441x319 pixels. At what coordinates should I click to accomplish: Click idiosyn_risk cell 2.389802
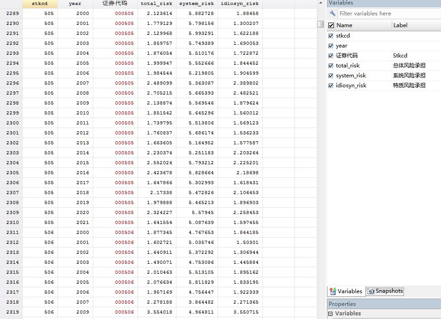240,83
